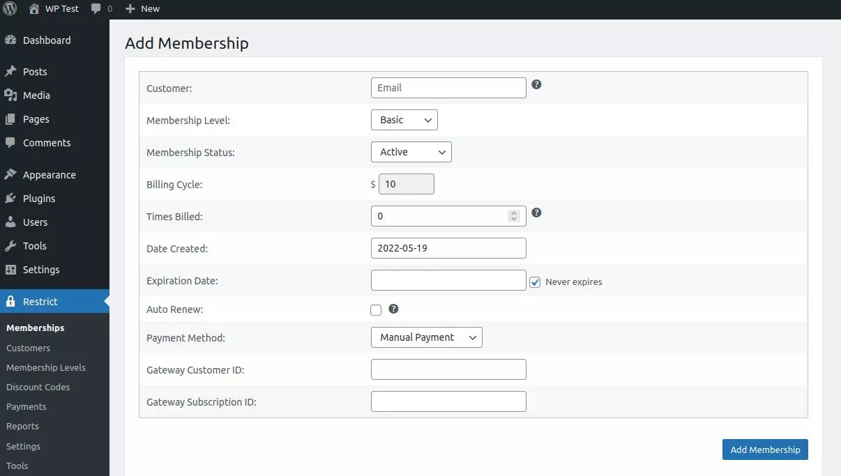Click New in the admin bar

150,9
